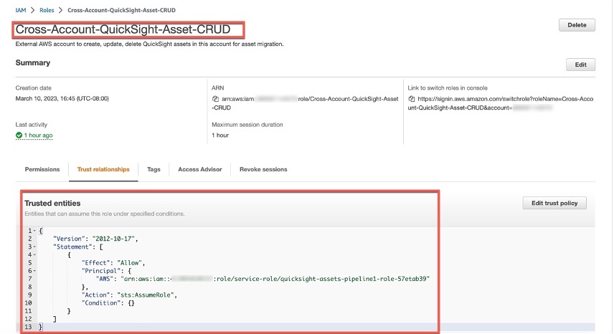Click the maximum session duration value '1 hour'
Image resolution: width=614 pixels, height=334 pixels.
220,135
